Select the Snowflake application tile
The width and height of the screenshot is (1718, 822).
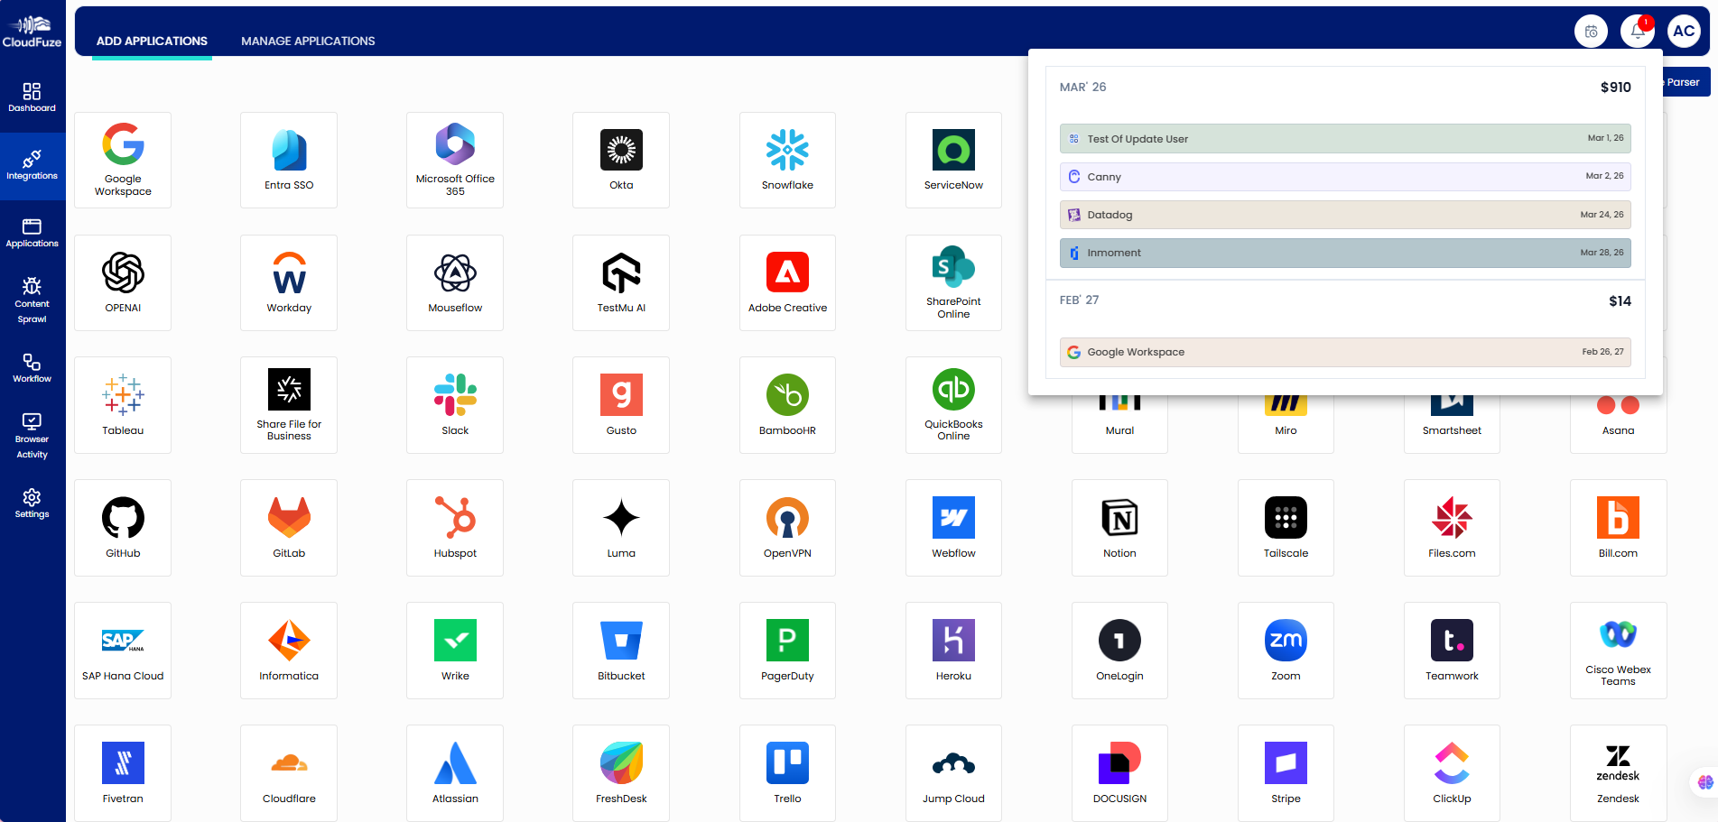coord(787,160)
